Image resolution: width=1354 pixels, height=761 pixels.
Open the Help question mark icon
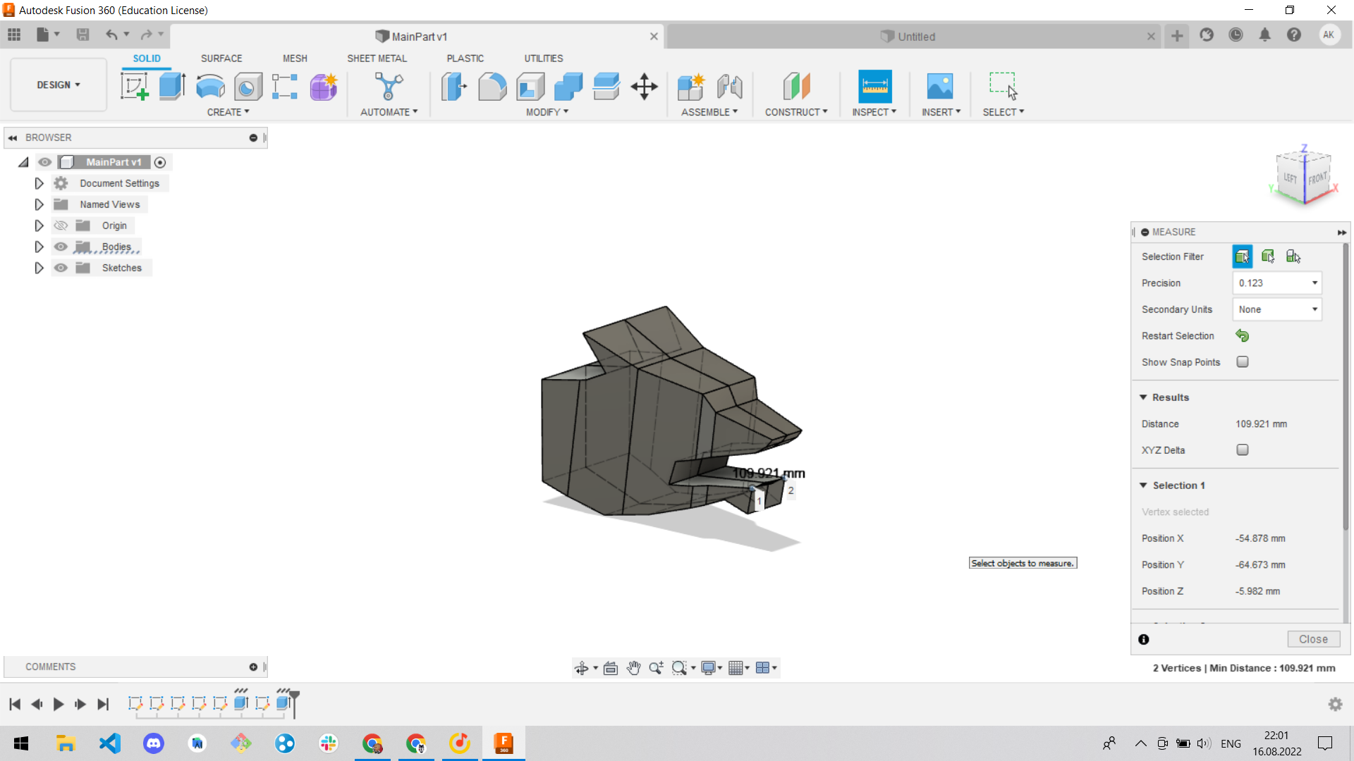coord(1294,35)
